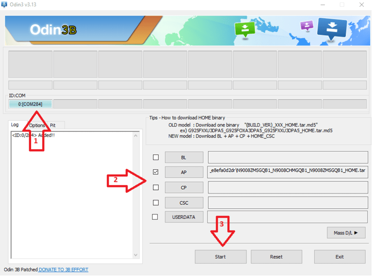
Task: Click the USERDATA file button
Action: (x=184, y=217)
